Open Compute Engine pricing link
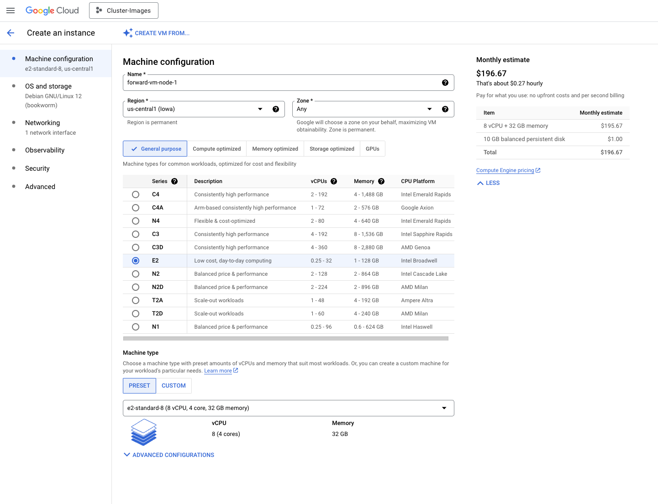The height and width of the screenshot is (504, 658). 505,170
